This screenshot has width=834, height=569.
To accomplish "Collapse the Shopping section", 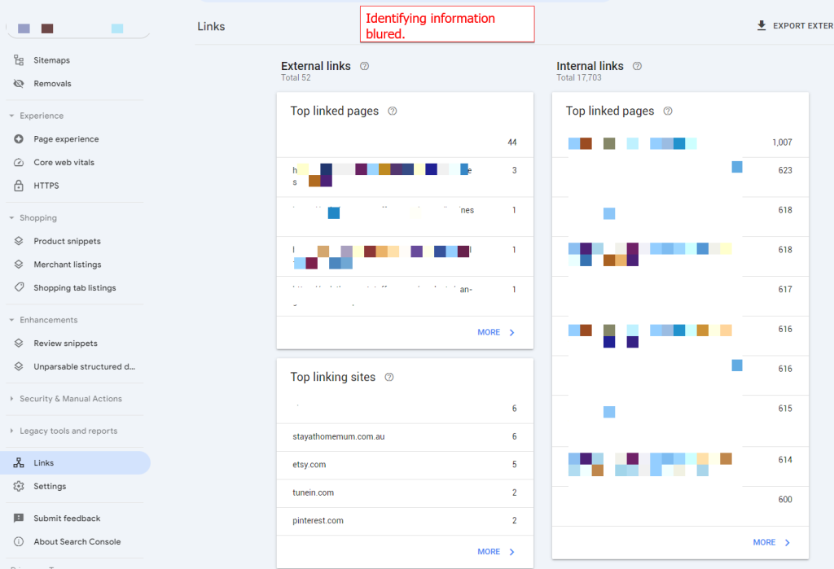I will pyautogui.click(x=11, y=218).
